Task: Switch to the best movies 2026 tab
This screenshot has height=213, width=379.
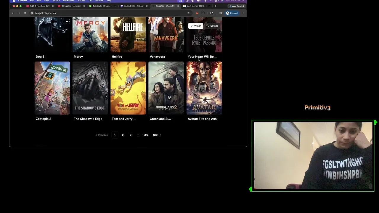Action: 197,6
